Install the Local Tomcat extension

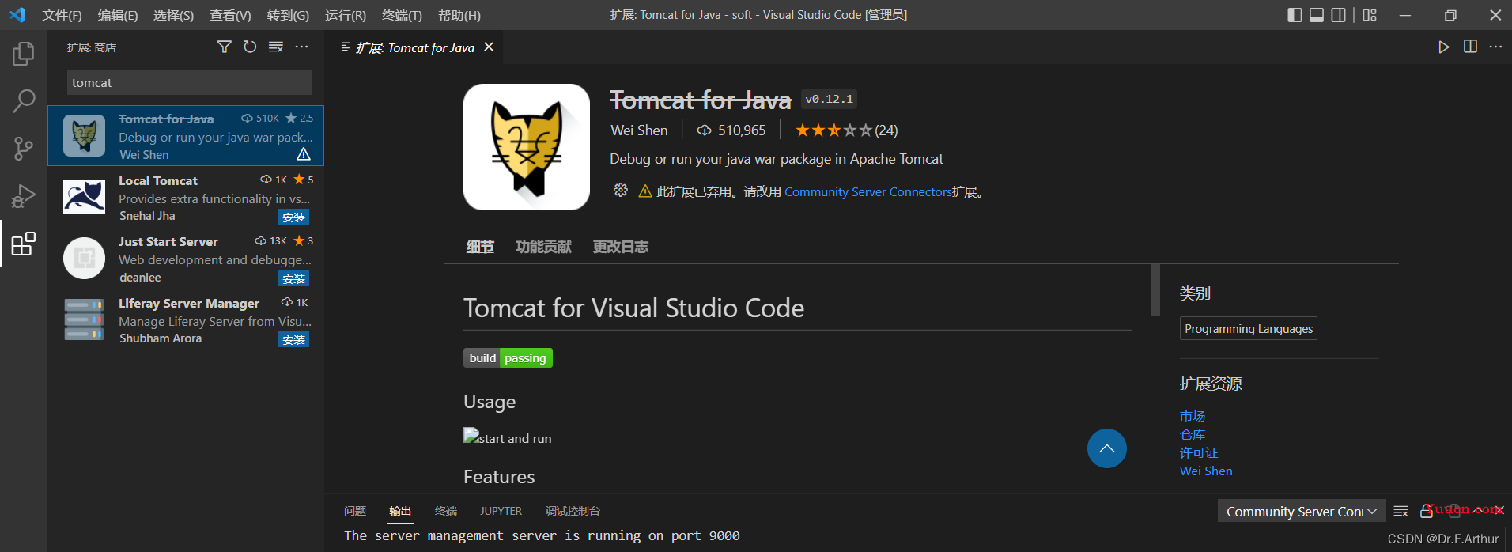click(x=293, y=217)
